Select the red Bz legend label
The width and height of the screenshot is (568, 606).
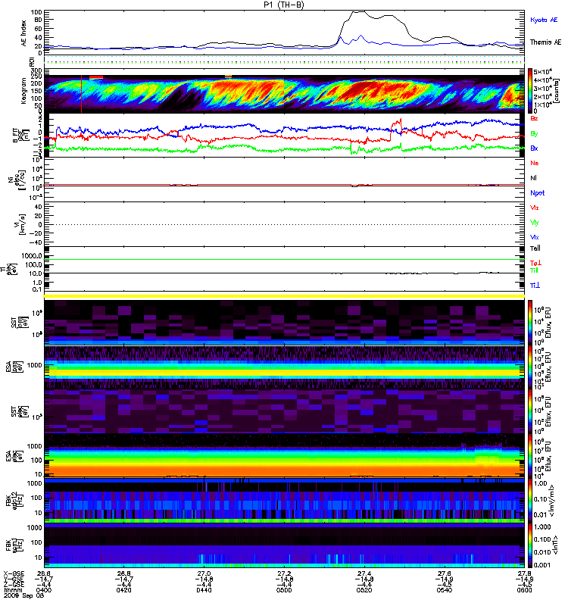pos(534,118)
